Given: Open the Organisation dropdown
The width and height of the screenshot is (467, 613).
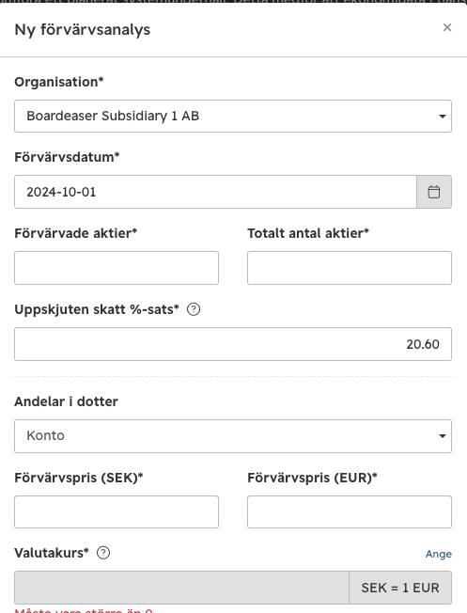Looking at the screenshot, I should pos(233,116).
